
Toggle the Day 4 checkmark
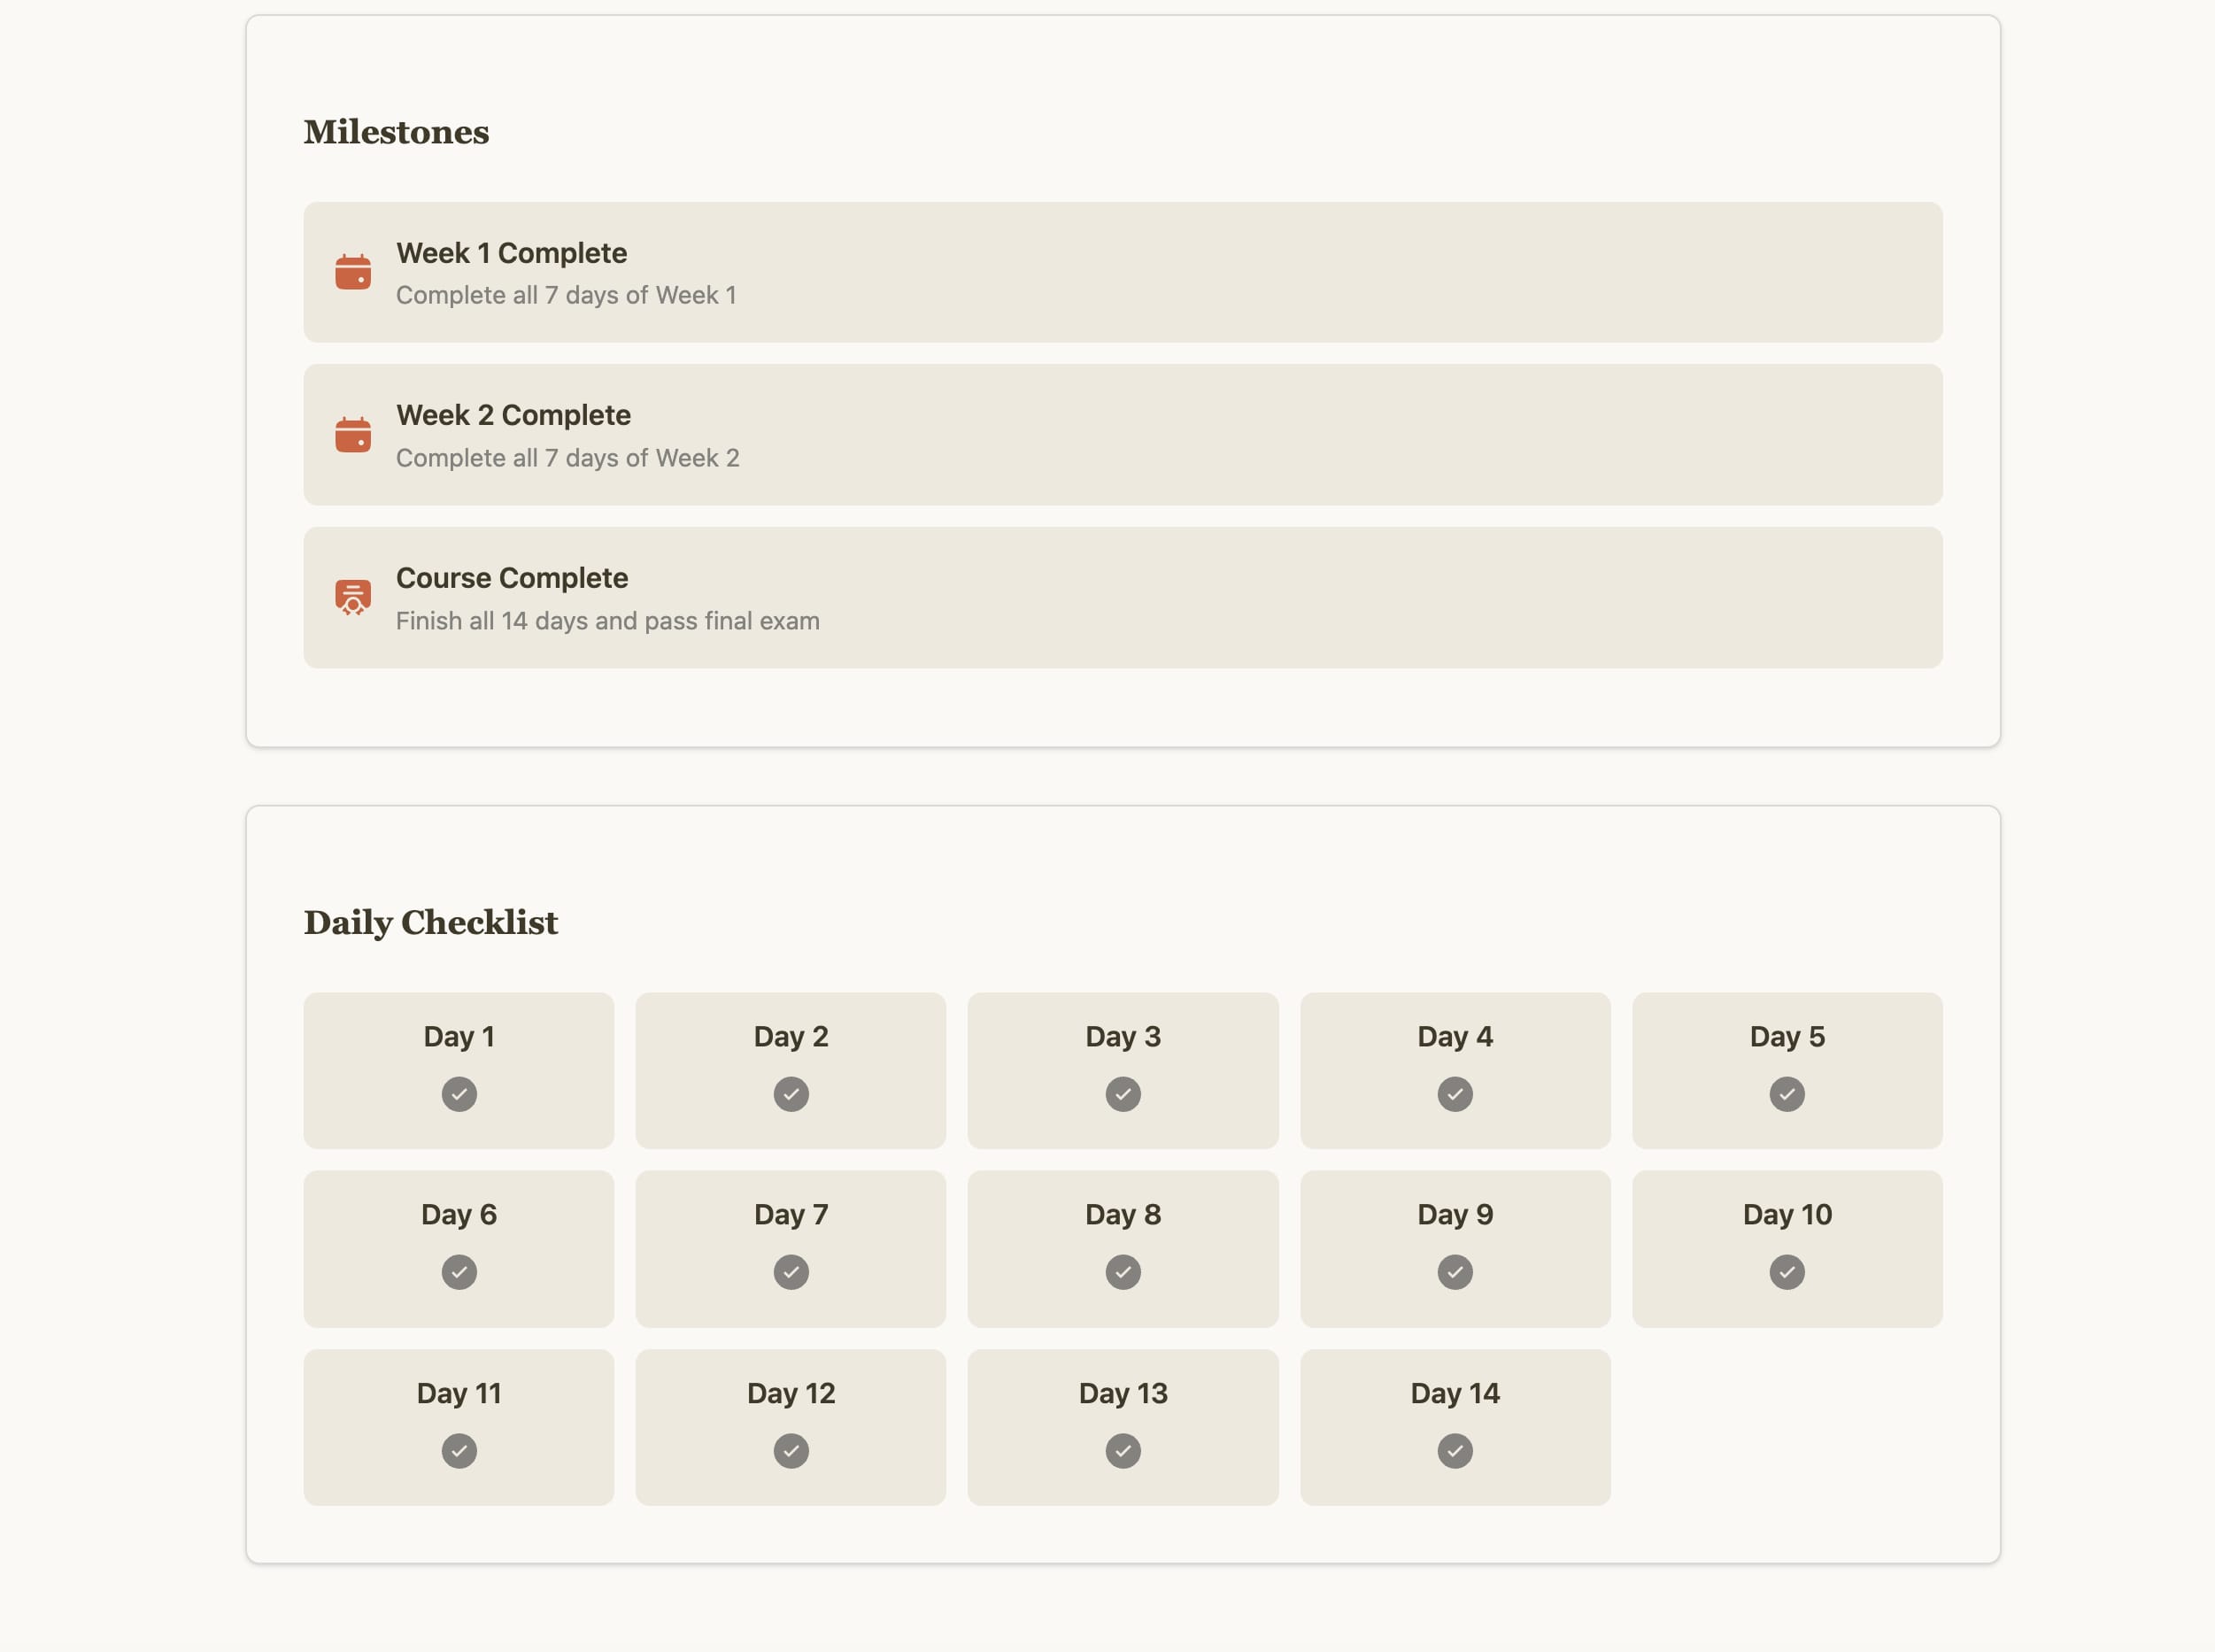(x=1455, y=1094)
